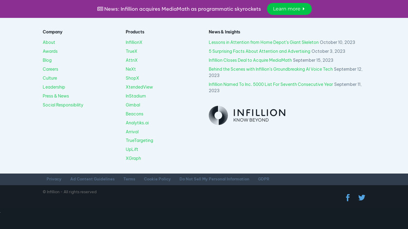Viewport: 408px width, 229px height.
Task: Open the XtendedView product page
Action: coord(139,87)
